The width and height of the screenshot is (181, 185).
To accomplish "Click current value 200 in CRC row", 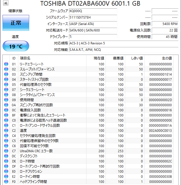I will [101, 151].
